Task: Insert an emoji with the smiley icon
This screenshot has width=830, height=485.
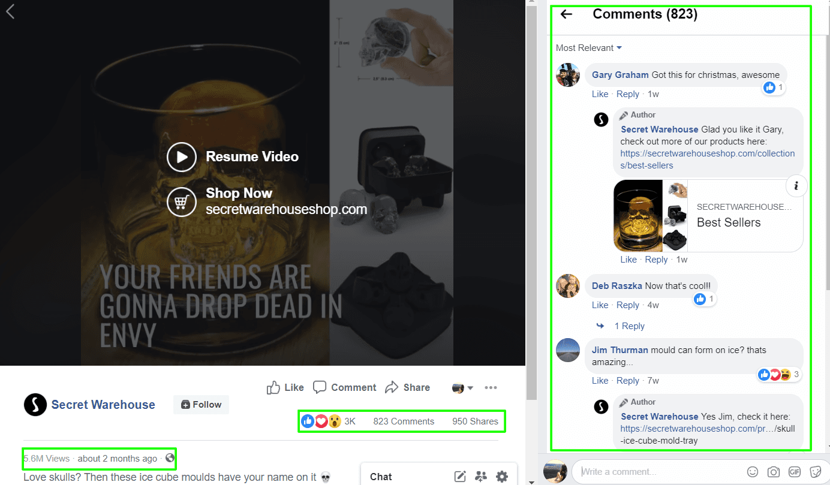Action: tap(753, 472)
